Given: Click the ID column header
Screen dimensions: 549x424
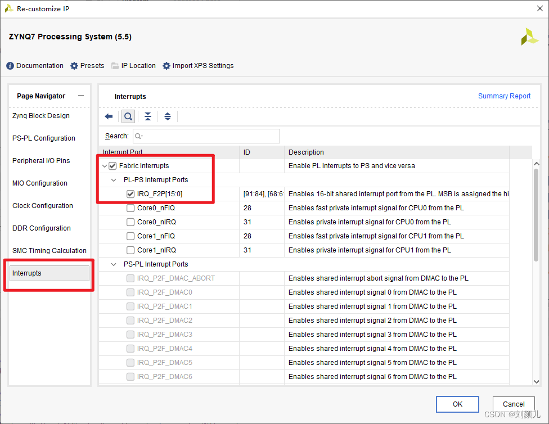Looking at the screenshot, I should [262, 152].
